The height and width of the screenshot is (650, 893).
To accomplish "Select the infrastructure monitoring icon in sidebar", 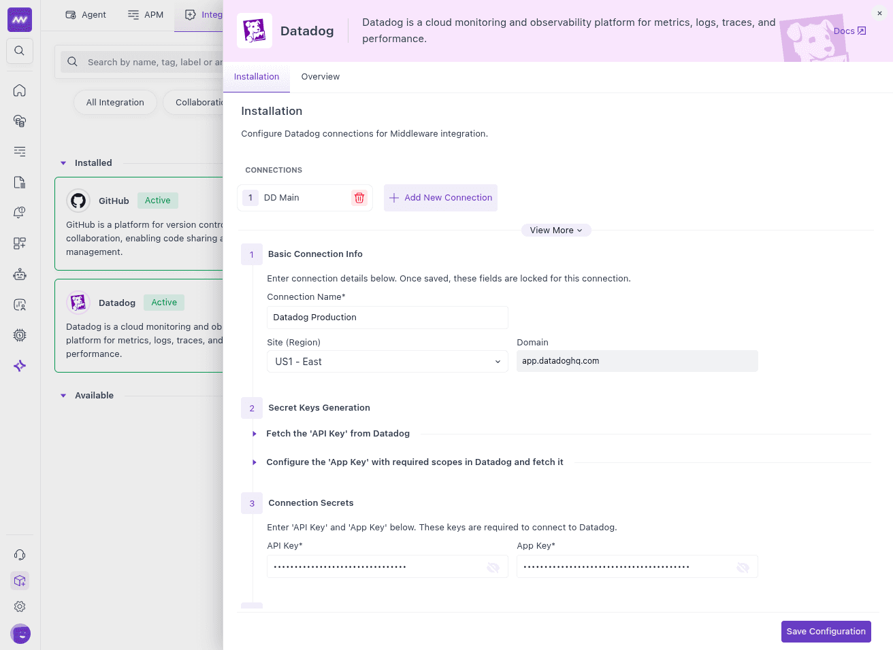I will tap(20, 120).
